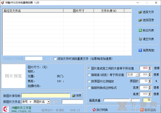The image size is (161, 113).
Task: Decrease the 高度 600 stepper value
Action: click(x=150, y=95)
